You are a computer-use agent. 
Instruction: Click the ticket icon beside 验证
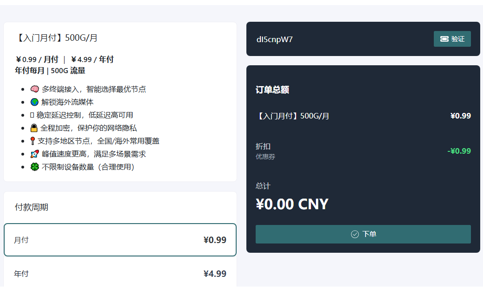444,39
